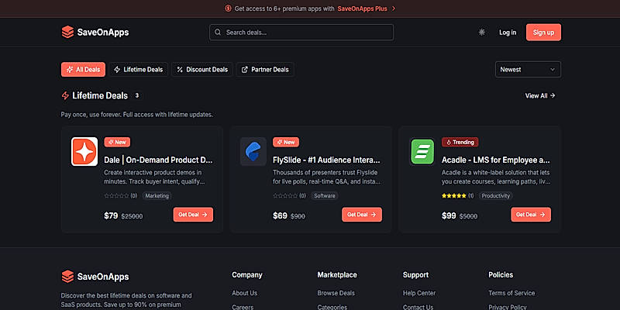Screen dimensions: 620x310
Task: Click the SaveOnApps logo in the header
Action: pyautogui.click(x=95, y=33)
